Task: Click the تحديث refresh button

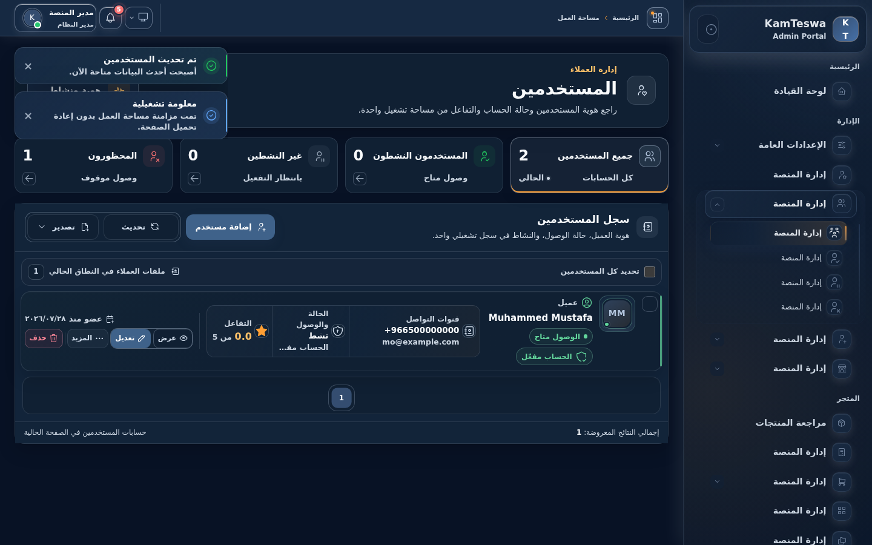Action: click(x=141, y=227)
